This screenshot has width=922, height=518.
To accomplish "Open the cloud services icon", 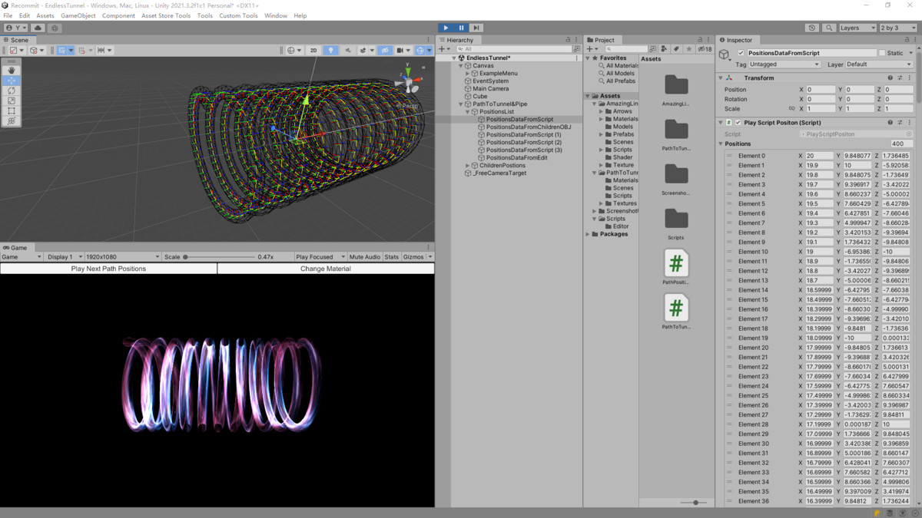I will [37, 28].
